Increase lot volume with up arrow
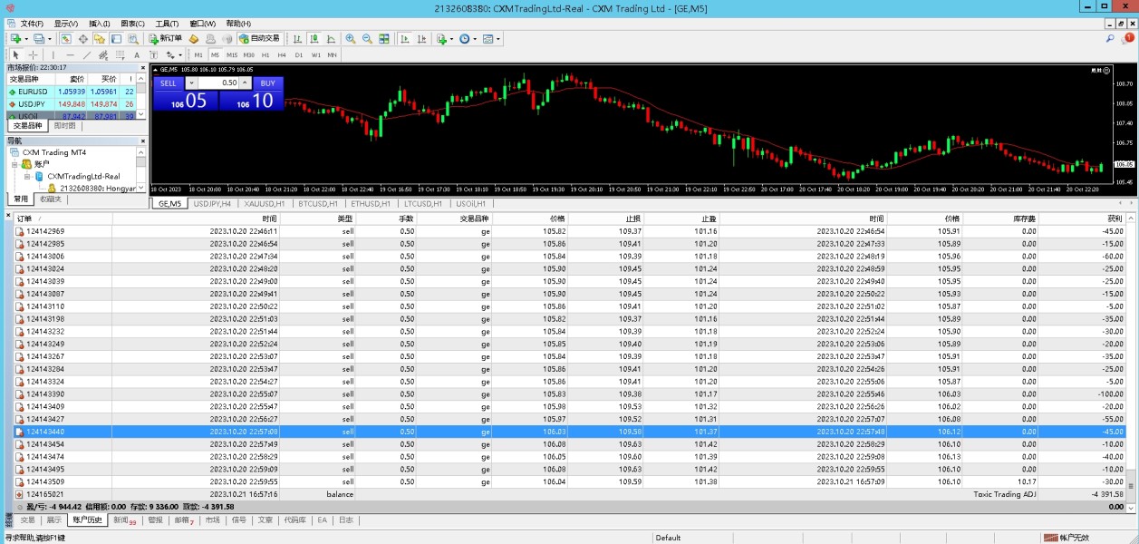The image size is (1139, 544). tap(245, 83)
